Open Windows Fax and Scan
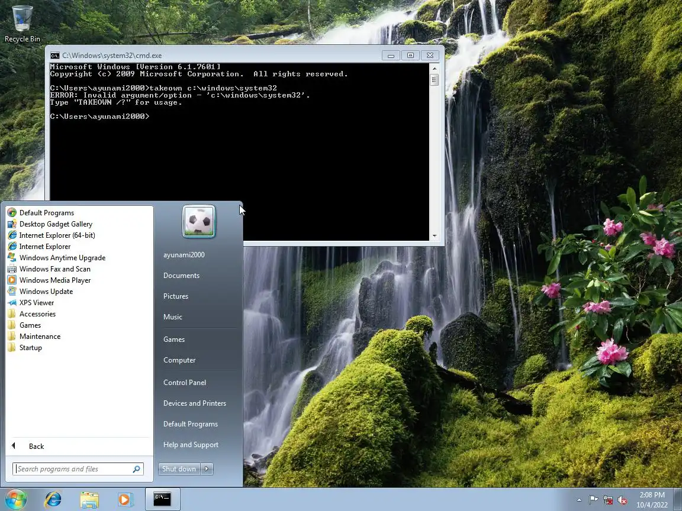 point(49,269)
